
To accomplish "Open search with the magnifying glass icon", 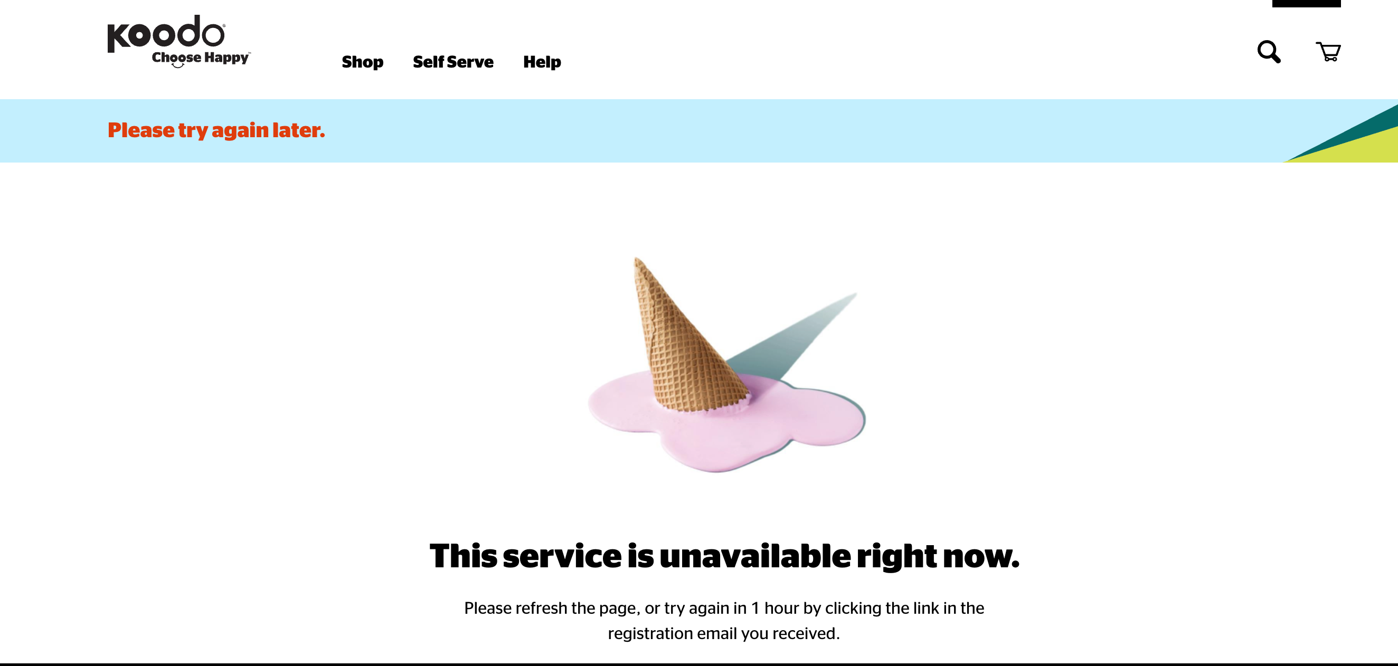I will tap(1269, 52).
